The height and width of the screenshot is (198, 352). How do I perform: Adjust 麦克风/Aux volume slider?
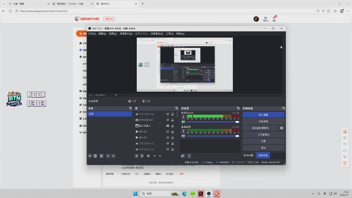[213, 122]
